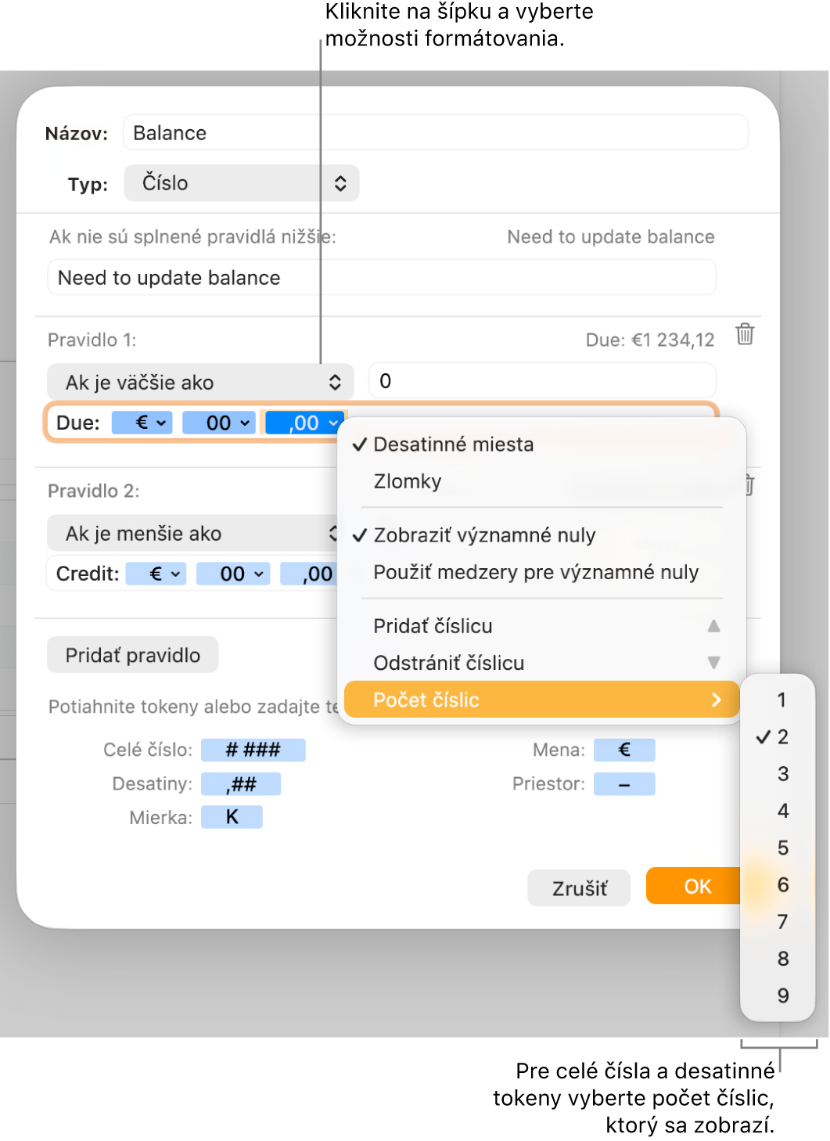Delete Pravidlo 1 with trash icon
Screen dimensions: 830x1141
(745, 334)
